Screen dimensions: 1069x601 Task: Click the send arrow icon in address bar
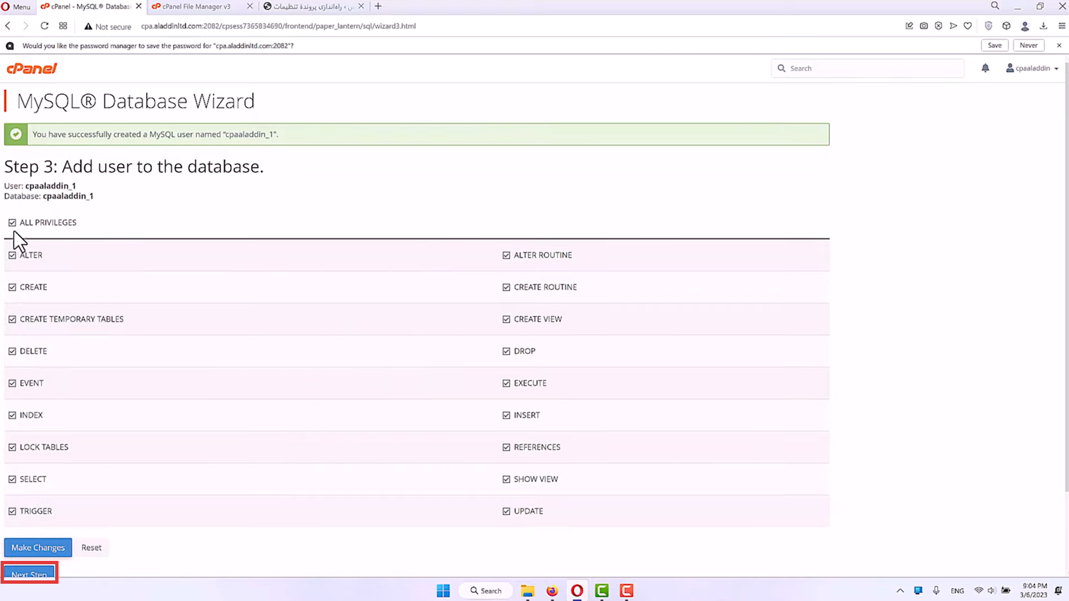click(953, 26)
